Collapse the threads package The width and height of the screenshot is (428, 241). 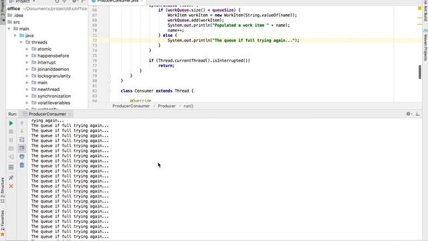(21, 42)
